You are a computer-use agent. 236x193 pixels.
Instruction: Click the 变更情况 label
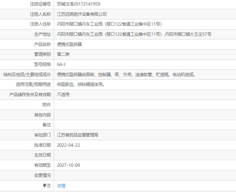click(42, 175)
